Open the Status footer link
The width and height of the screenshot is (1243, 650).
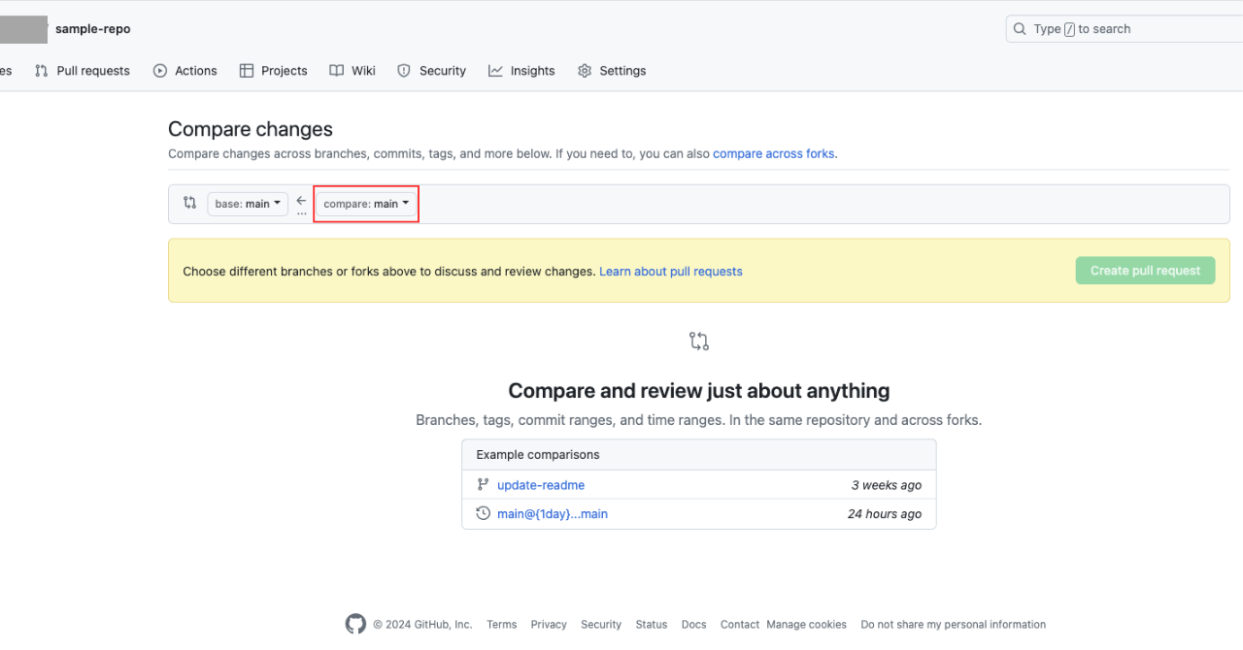652,625
